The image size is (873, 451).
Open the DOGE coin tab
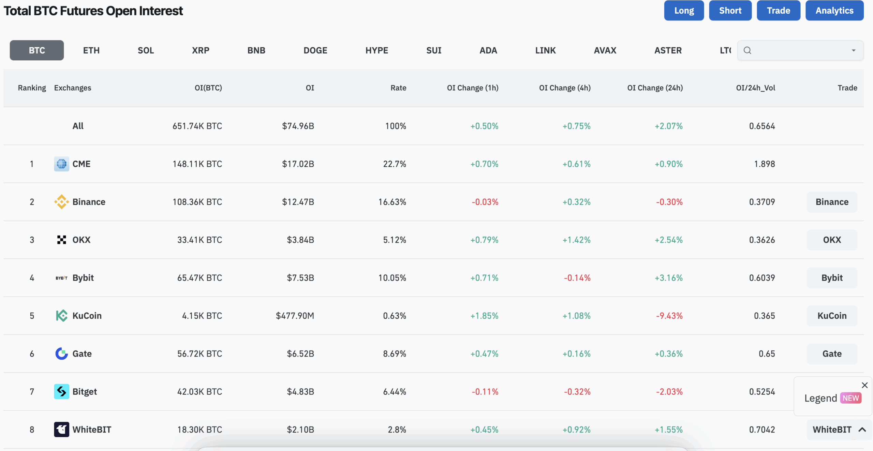pyautogui.click(x=315, y=50)
